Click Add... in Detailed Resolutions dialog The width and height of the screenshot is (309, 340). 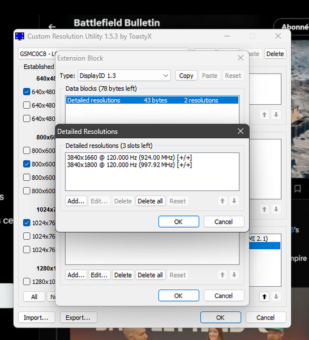tap(76, 201)
